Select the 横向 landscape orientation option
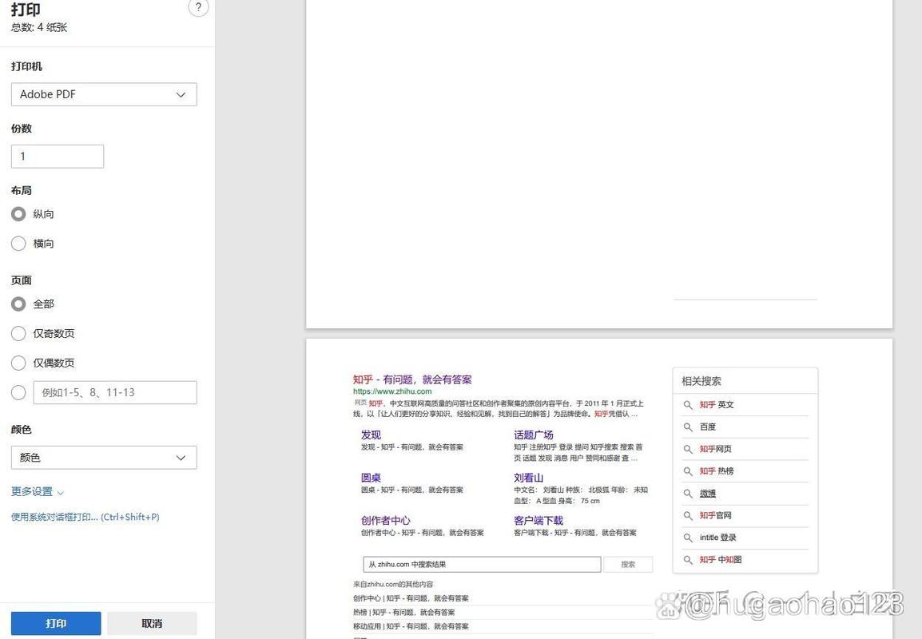The height and width of the screenshot is (639, 922). [18, 243]
